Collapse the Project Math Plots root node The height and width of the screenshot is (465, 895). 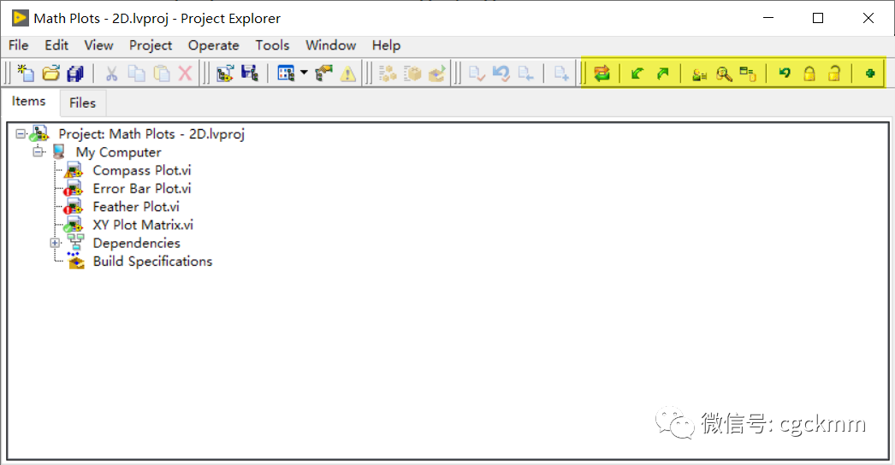[x=21, y=133]
